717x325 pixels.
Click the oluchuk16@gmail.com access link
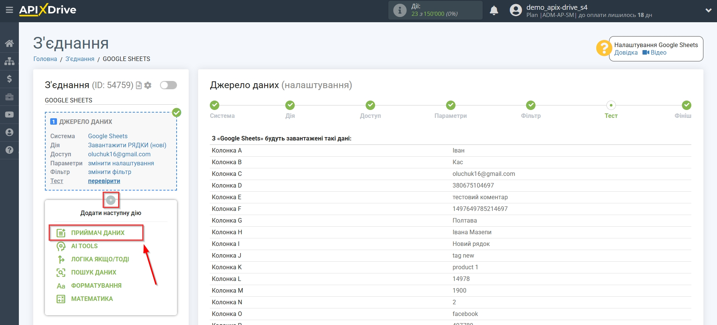[119, 154]
